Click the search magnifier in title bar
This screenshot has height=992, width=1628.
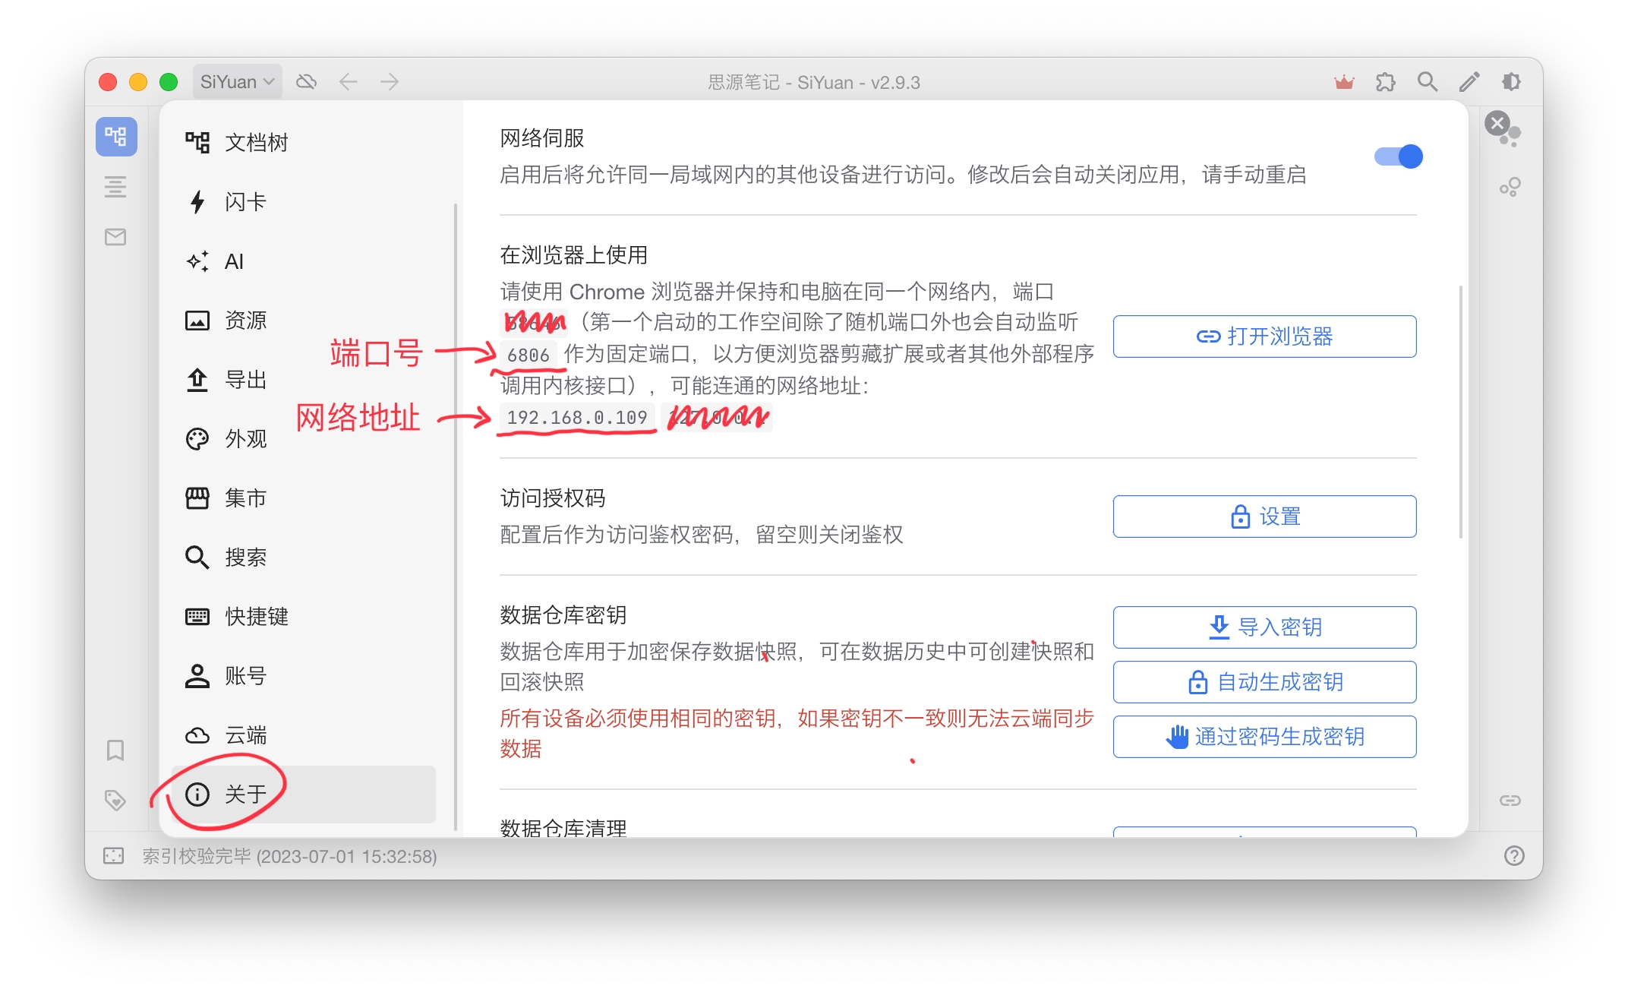coord(1428,82)
